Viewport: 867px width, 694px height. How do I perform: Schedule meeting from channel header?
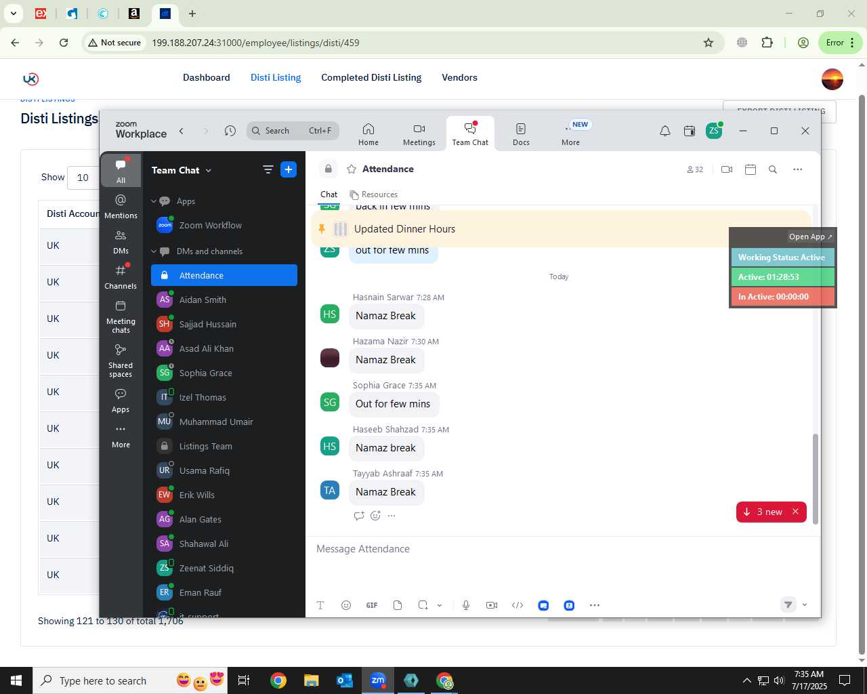click(750, 169)
